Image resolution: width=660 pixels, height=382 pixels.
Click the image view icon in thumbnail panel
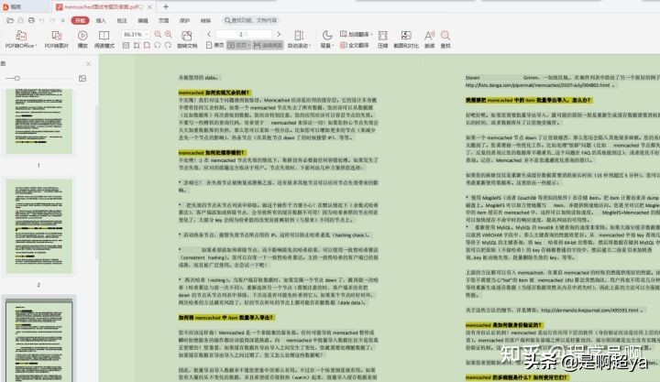[x=82, y=78]
